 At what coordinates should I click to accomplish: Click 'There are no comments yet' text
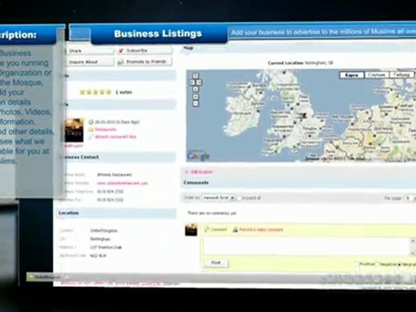pyautogui.click(x=212, y=213)
